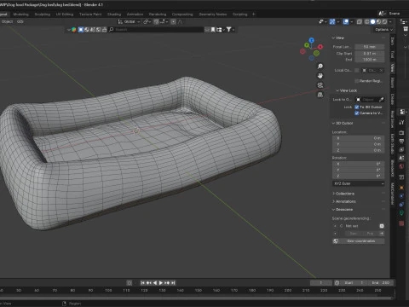Image resolution: width=409 pixels, height=307 pixels.
Task: Open the Material properties checker icon
Action: tap(401, 223)
